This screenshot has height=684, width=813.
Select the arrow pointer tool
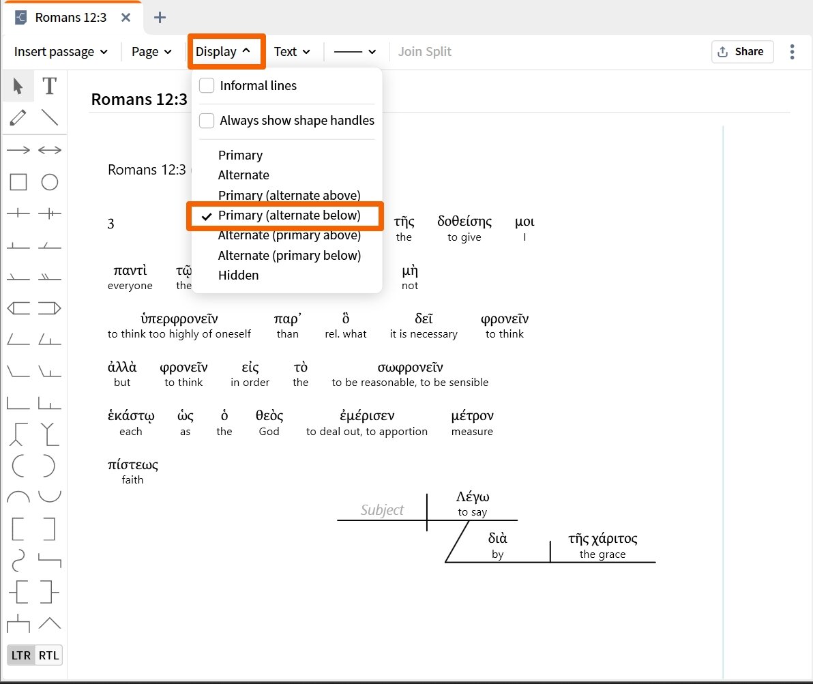pos(18,86)
